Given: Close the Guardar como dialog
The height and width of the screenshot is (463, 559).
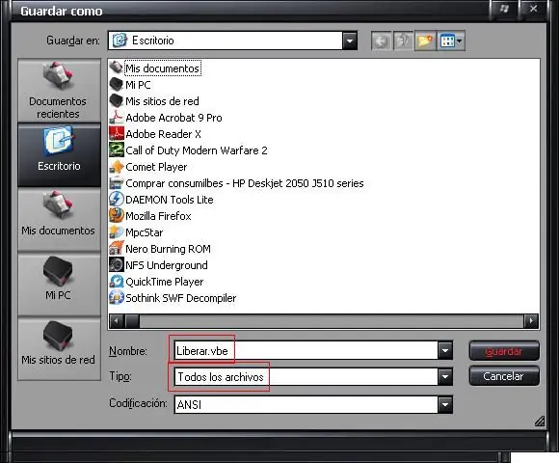Looking at the screenshot, I should [533, 9].
